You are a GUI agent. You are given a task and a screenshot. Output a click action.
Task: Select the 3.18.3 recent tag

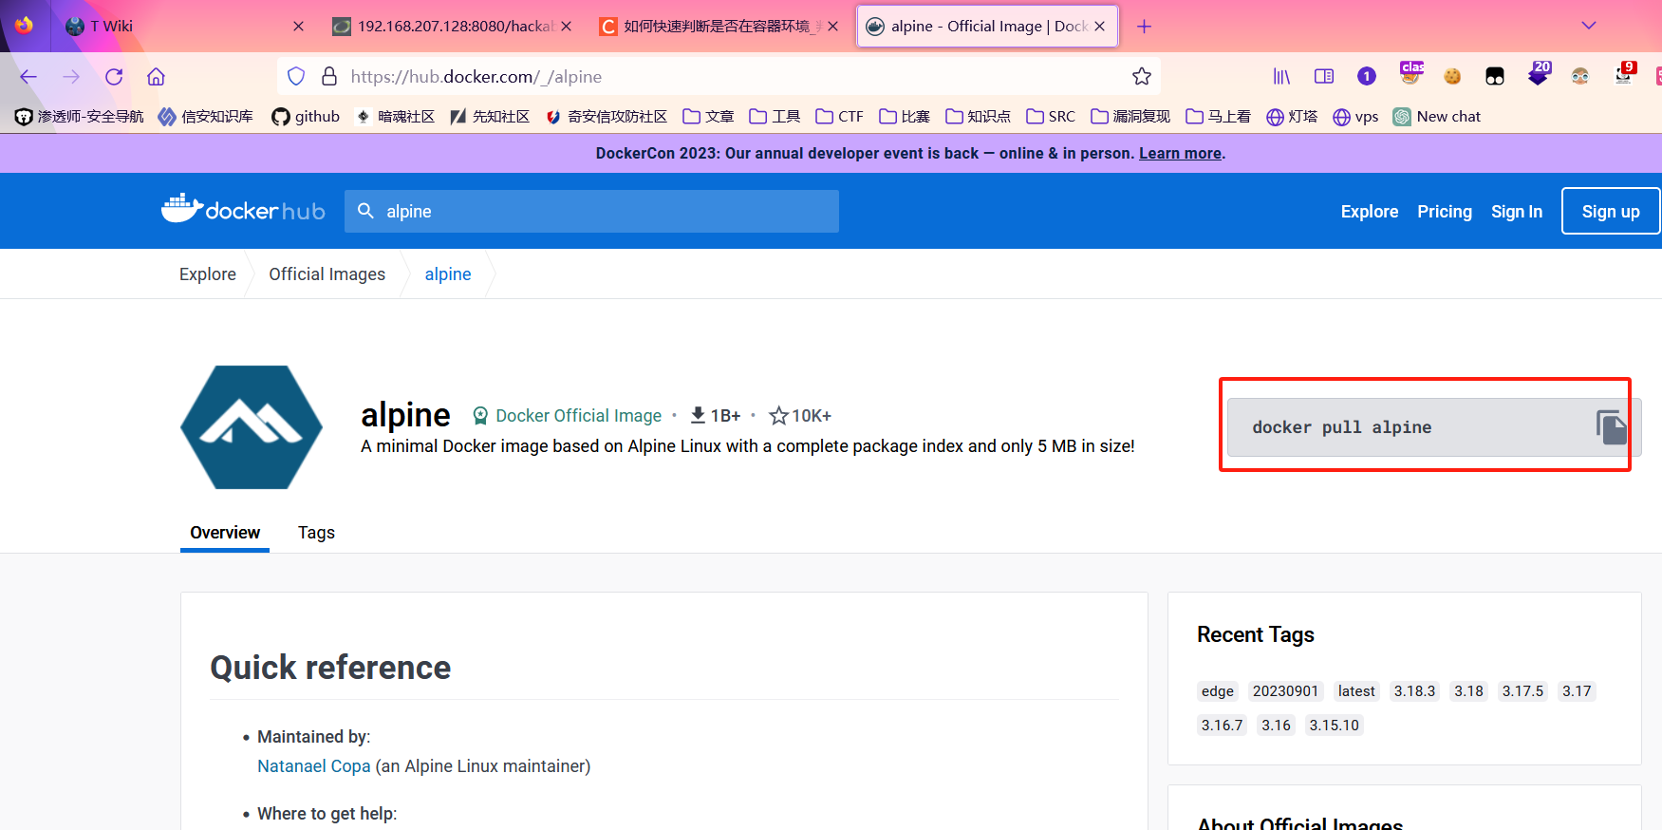[x=1414, y=691]
